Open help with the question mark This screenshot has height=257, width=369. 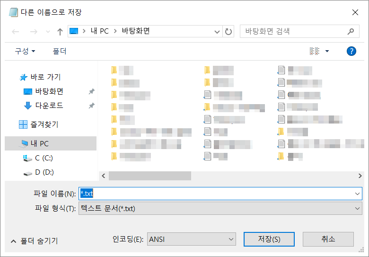coord(351,51)
